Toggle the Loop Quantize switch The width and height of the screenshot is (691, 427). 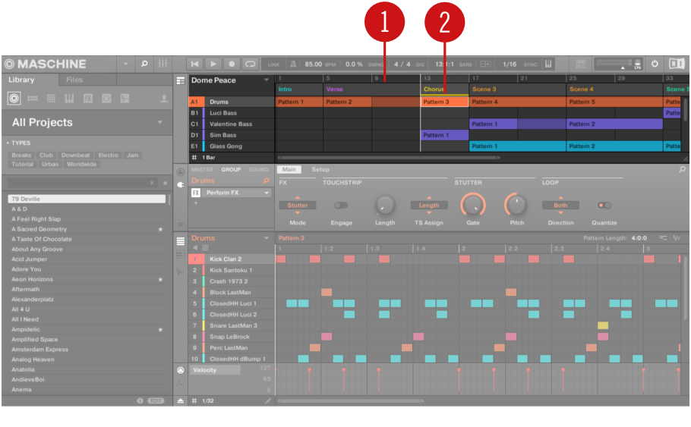coord(604,206)
